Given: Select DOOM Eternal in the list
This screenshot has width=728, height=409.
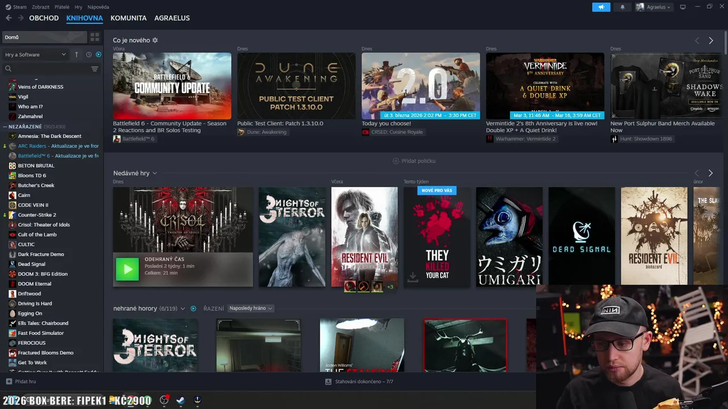Looking at the screenshot, I should click(x=35, y=283).
